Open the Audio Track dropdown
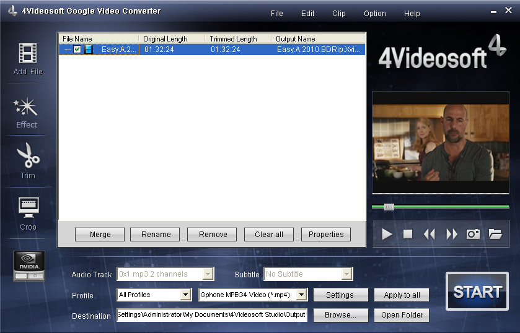The width and height of the screenshot is (520, 333). (x=208, y=274)
